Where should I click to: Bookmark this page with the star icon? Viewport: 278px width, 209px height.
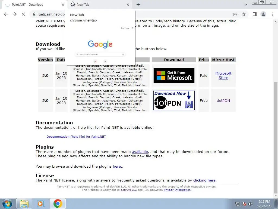coord(244,14)
